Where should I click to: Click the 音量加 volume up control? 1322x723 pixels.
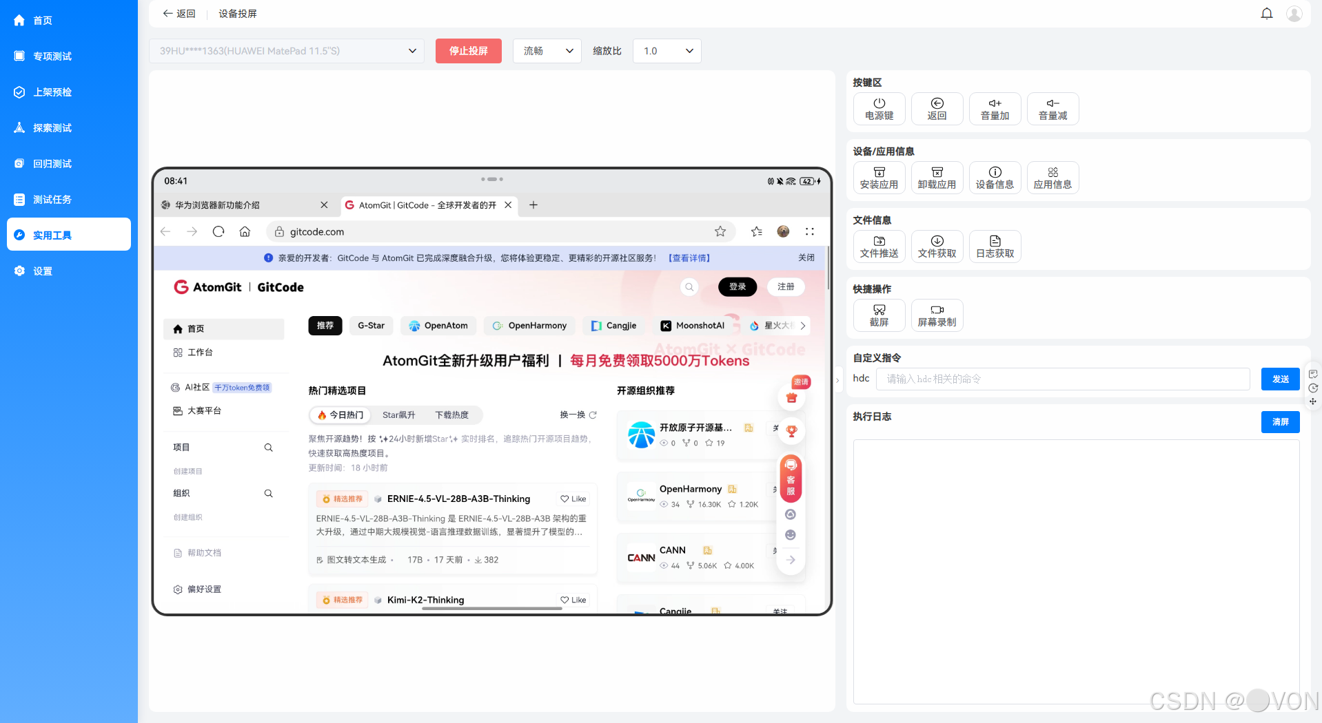pyautogui.click(x=995, y=108)
